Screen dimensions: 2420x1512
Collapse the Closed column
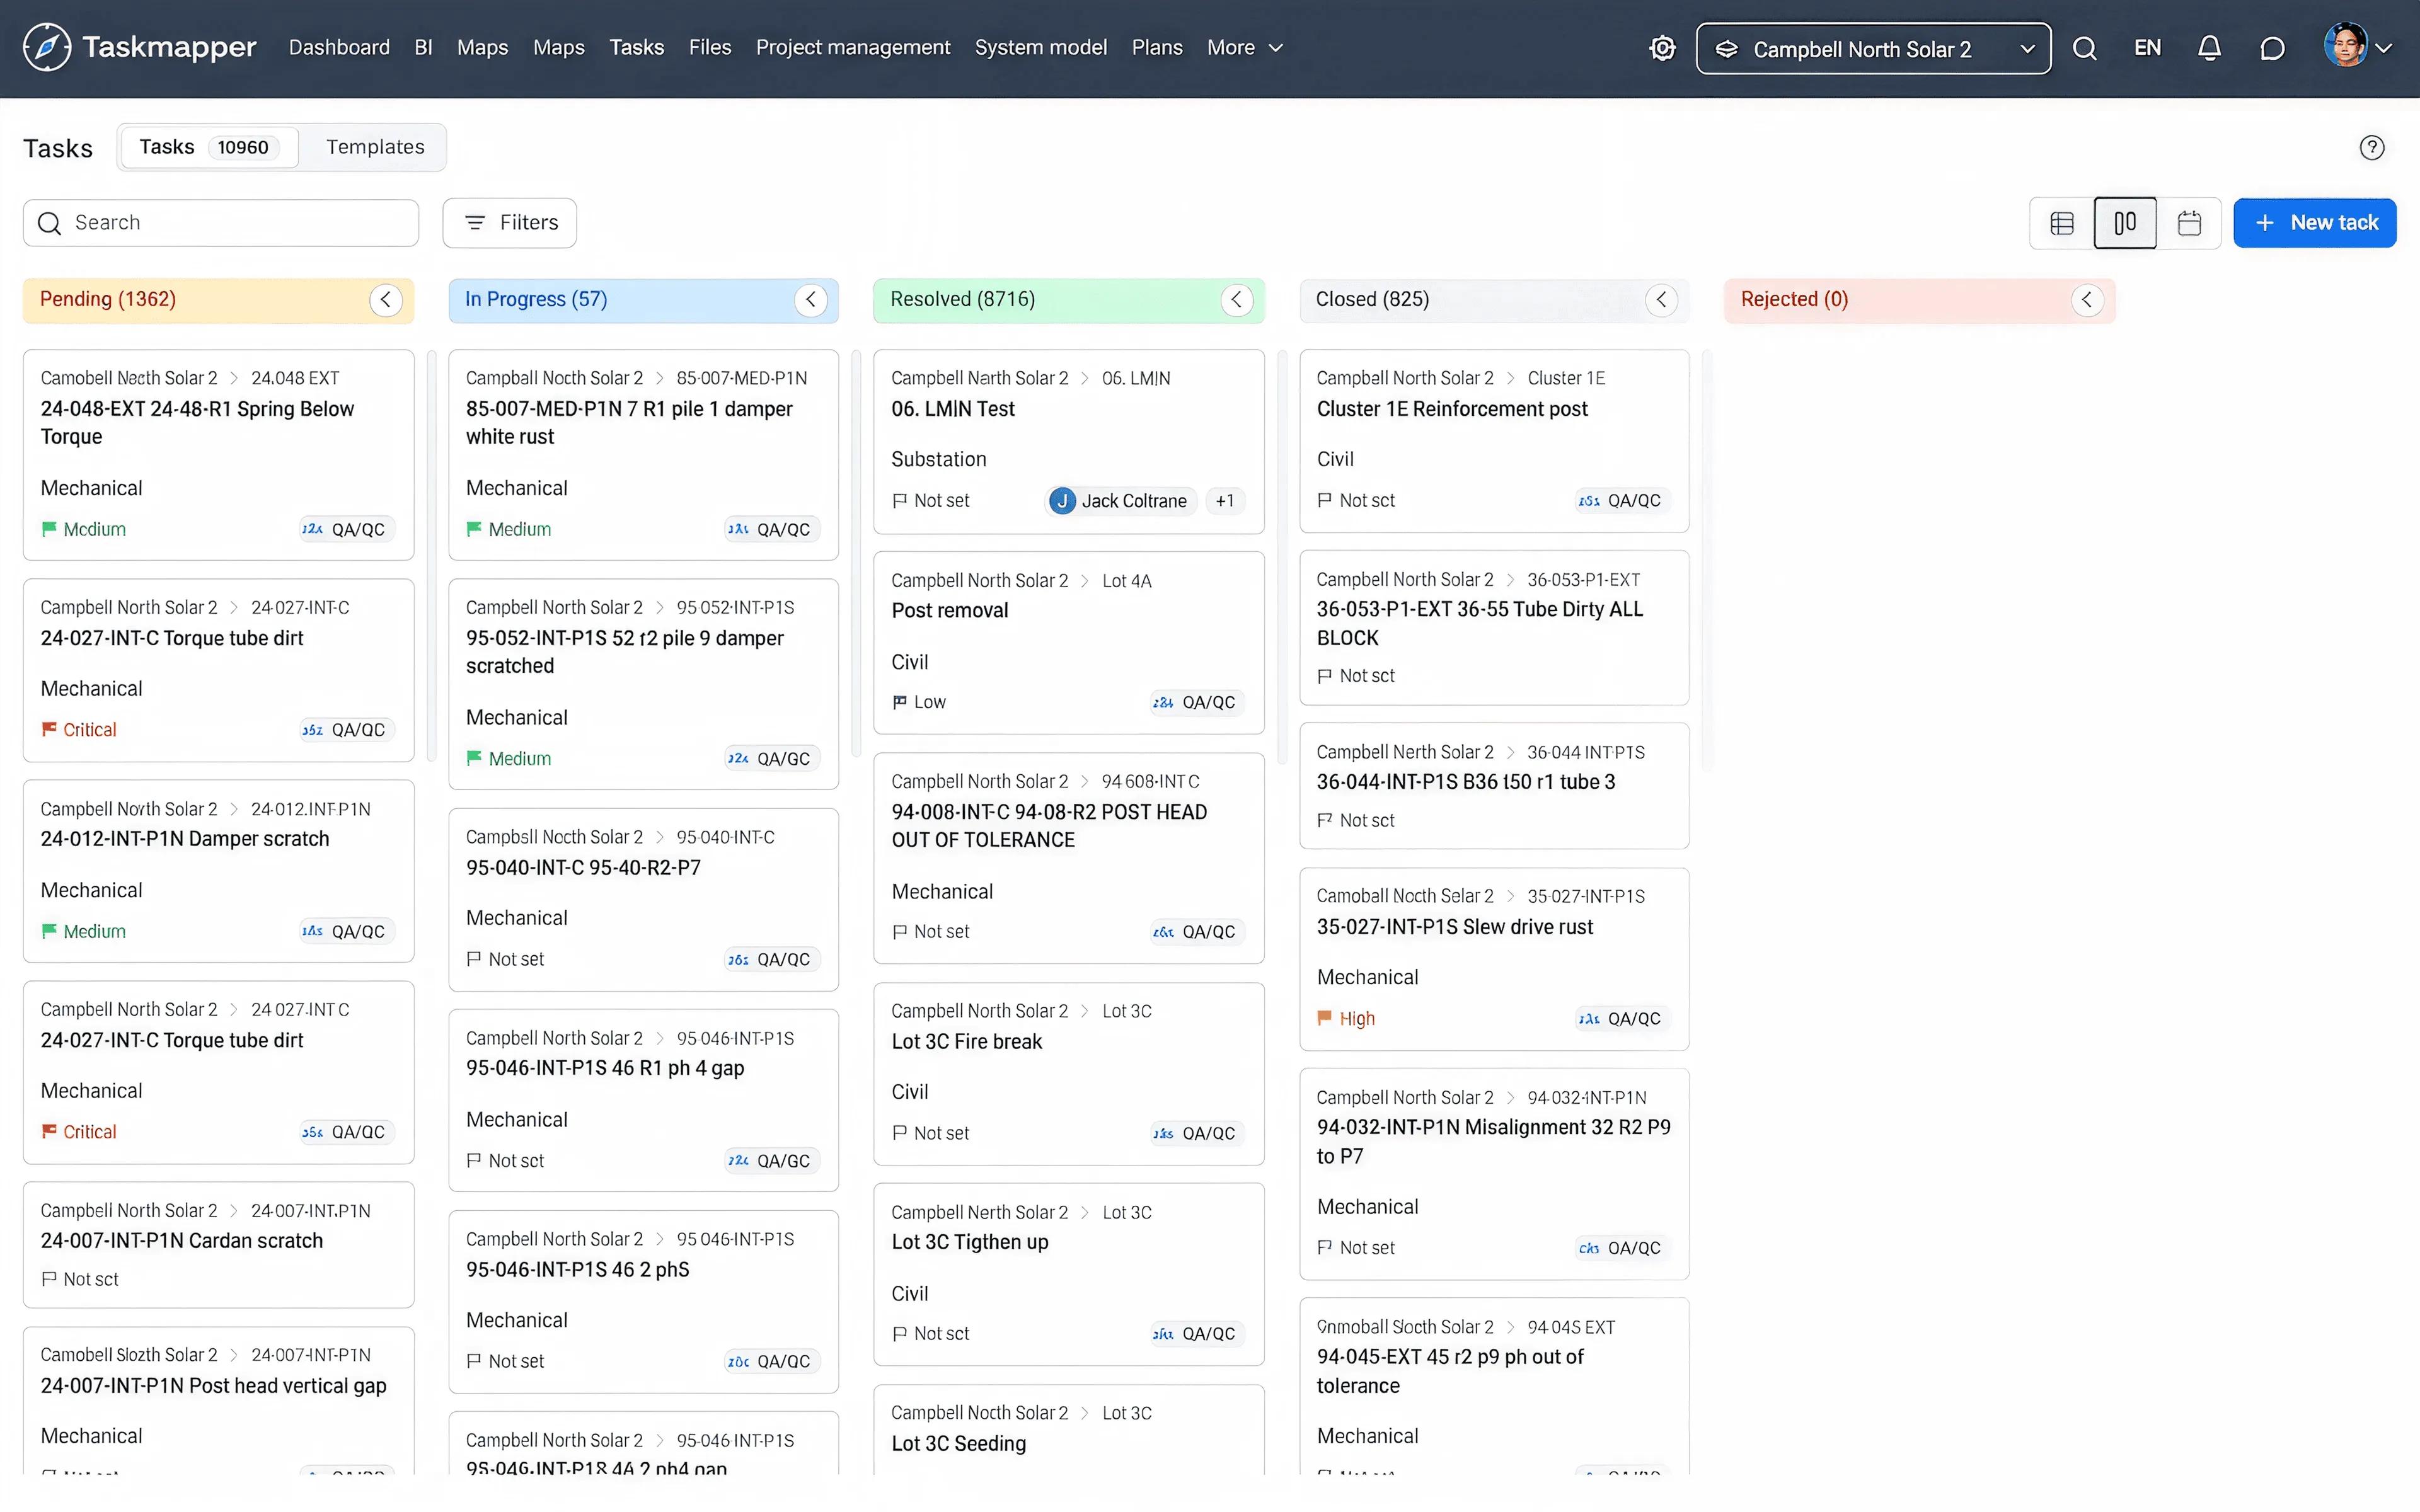(1661, 300)
